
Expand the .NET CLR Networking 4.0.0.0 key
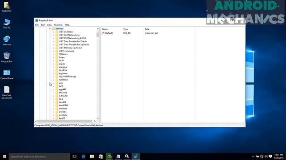coord(53,38)
